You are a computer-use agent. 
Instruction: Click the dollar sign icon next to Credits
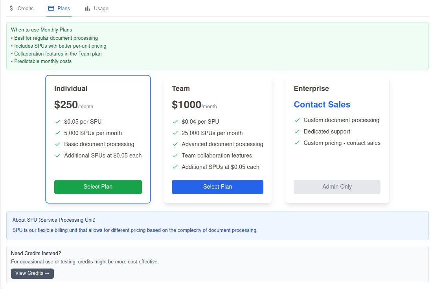pyautogui.click(x=10, y=8)
